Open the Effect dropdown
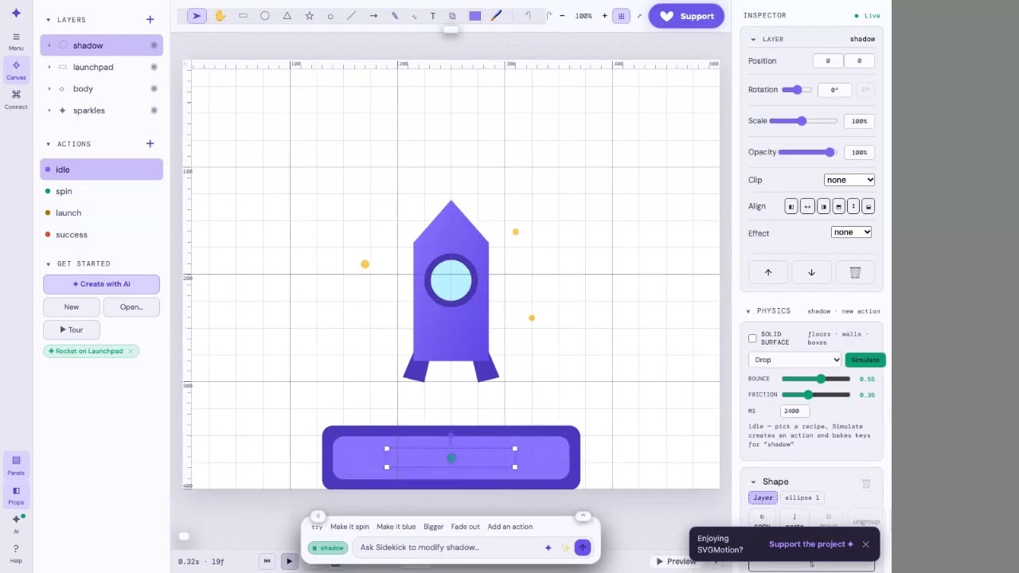Image resolution: width=1019 pixels, height=573 pixels. point(852,232)
